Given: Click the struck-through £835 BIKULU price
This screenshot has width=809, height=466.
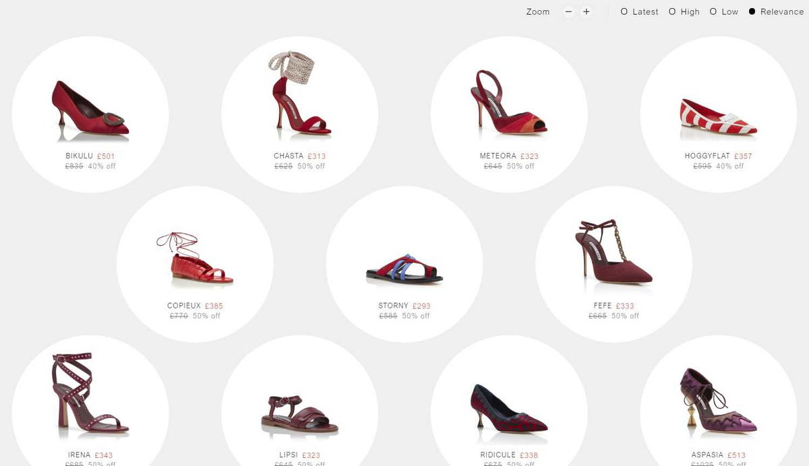Looking at the screenshot, I should (74, 166).
